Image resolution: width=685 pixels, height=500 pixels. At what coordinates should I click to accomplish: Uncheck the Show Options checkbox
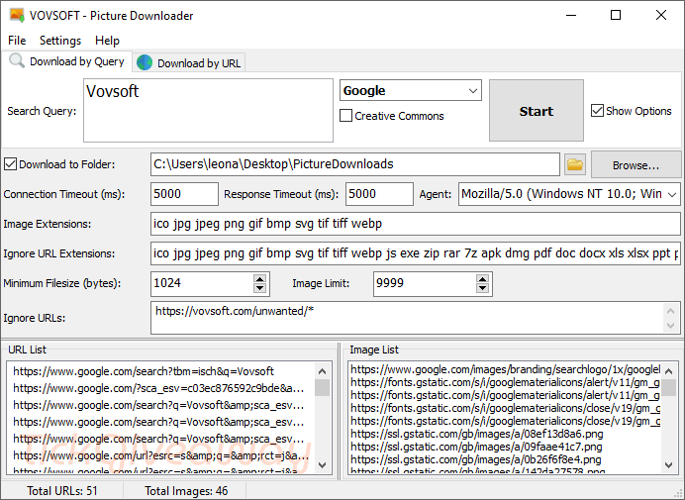pyautogui.click(x=597, y=111)
